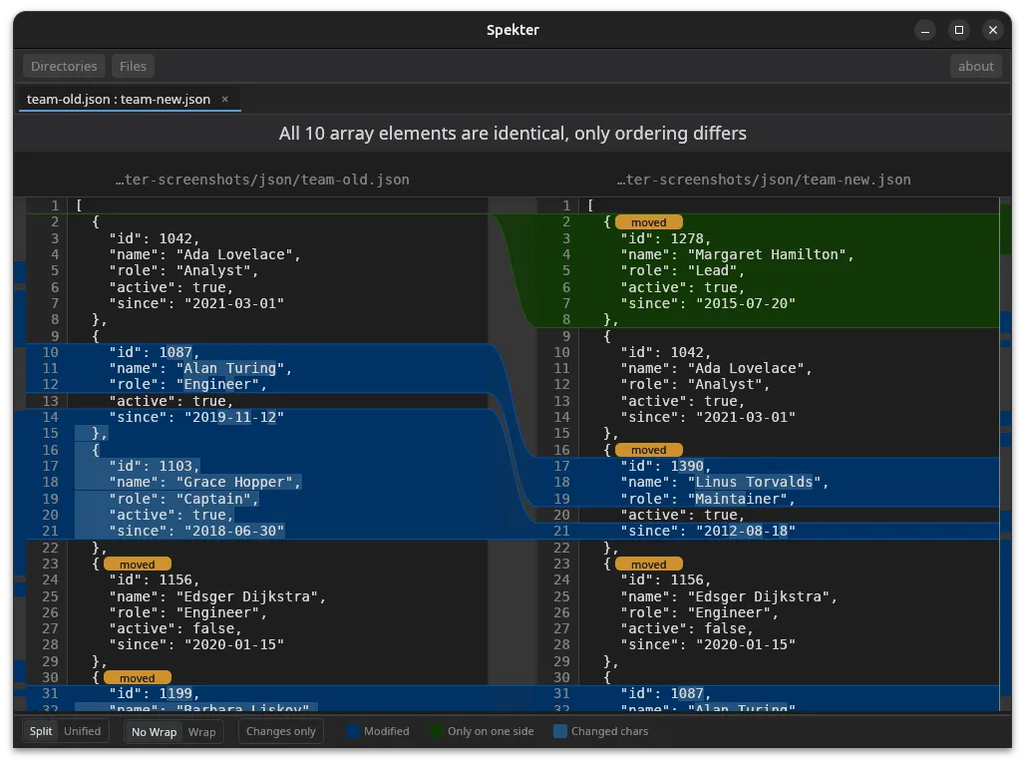
Task: Select No Wrap line mode
Action: [x=155, y=732]
